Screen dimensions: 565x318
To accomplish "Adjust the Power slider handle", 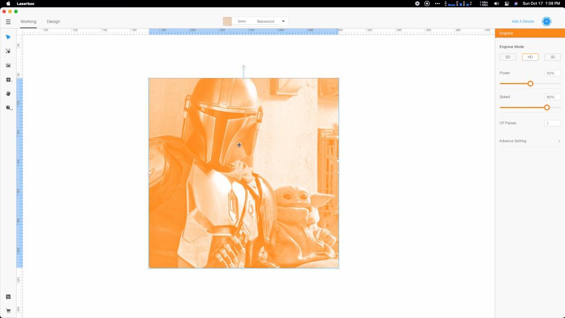I will click(x=531, y=84).
